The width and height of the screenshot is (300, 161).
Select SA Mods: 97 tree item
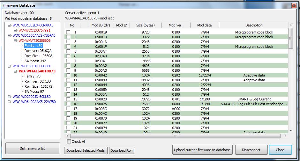[34, 91]
